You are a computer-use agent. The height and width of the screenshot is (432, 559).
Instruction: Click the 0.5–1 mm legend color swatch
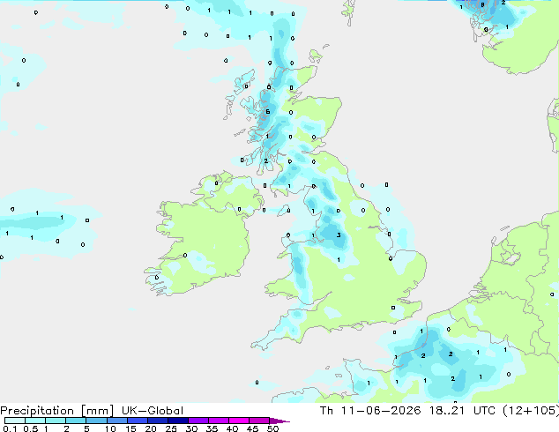(x=35, y=421)
